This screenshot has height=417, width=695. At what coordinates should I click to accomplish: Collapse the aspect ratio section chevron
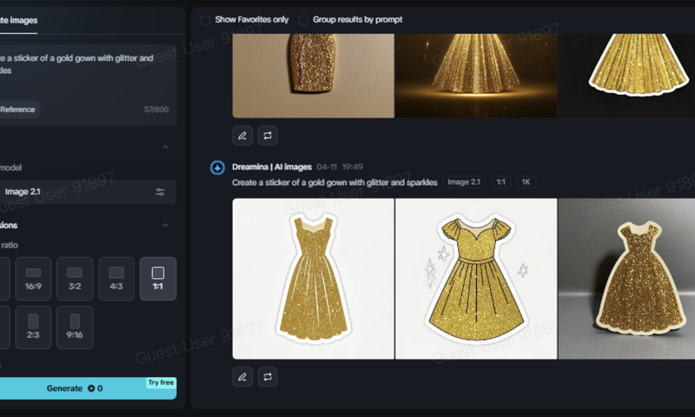(165, 225)
